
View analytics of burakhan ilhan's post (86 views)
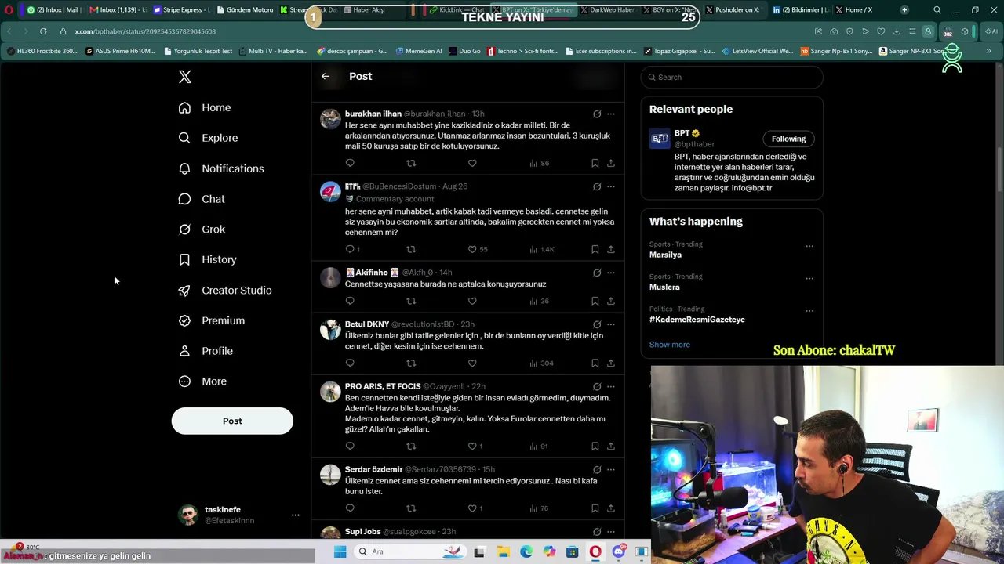click(539, 163)
